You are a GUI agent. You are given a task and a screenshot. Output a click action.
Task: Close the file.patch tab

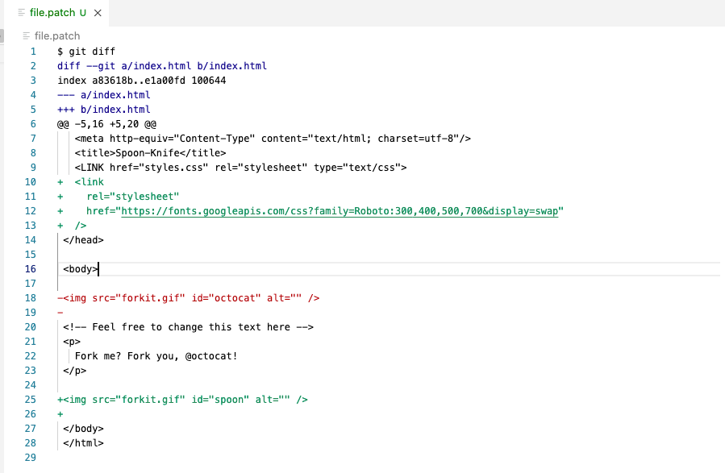point(98,13)
